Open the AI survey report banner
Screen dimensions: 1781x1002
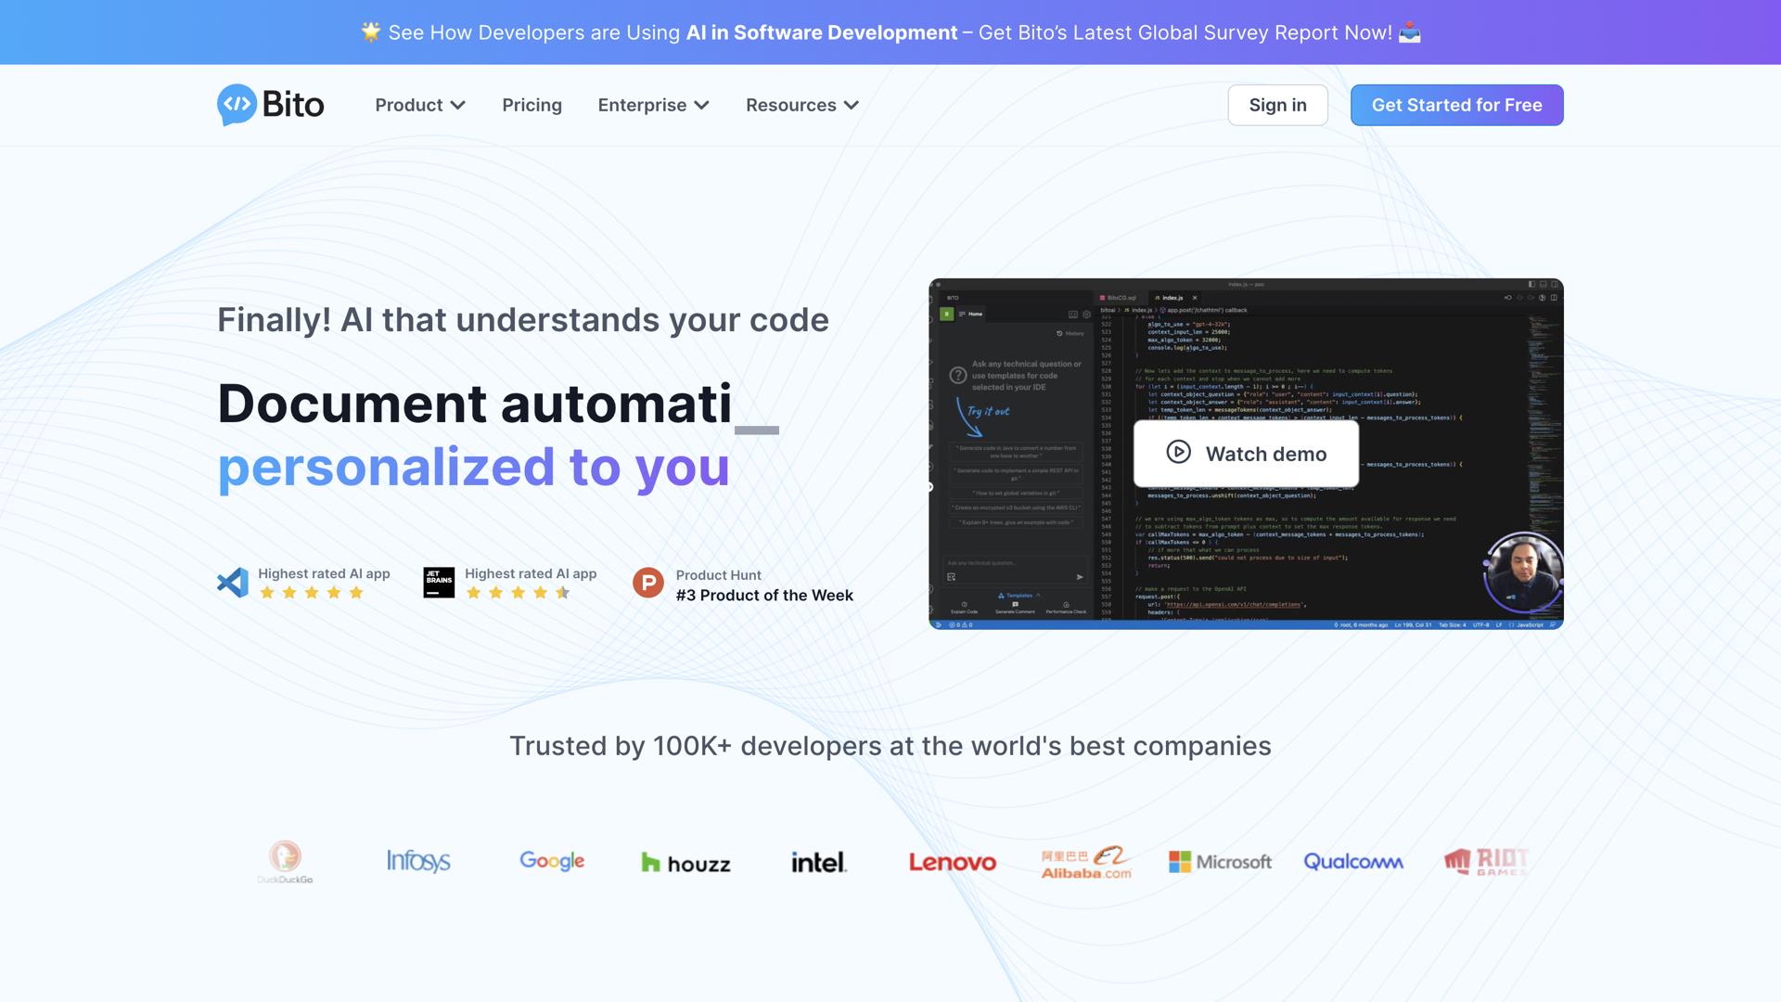coord(890,32)
